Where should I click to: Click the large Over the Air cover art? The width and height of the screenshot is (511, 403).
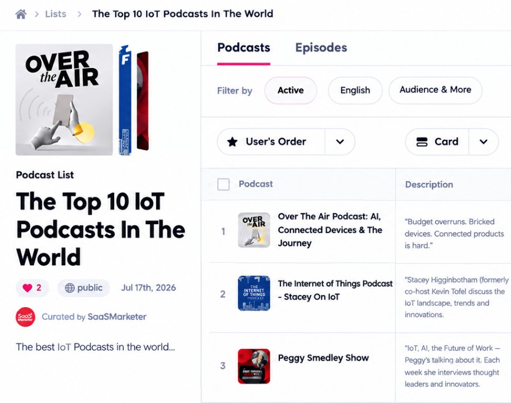64,99
